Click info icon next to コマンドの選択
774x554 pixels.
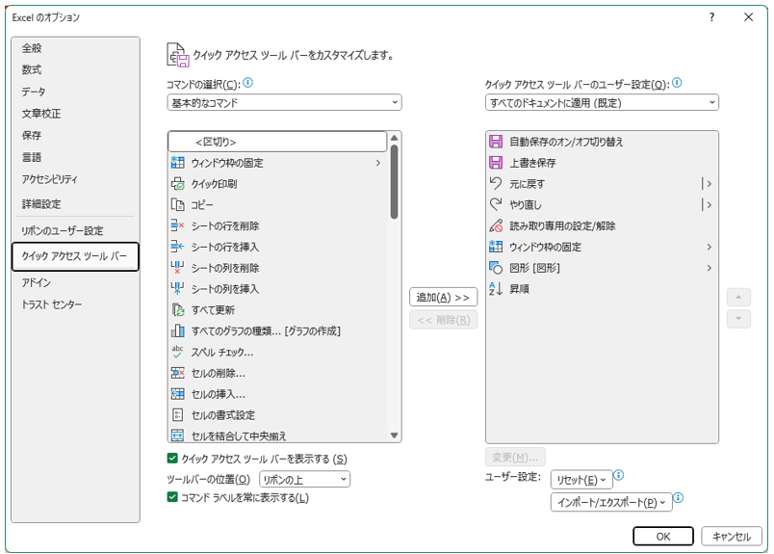coord(248,83)
